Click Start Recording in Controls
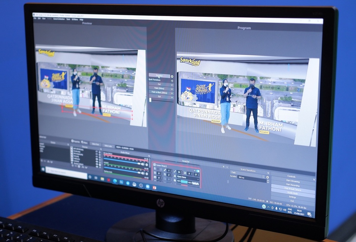 click(x=293, y=185)
